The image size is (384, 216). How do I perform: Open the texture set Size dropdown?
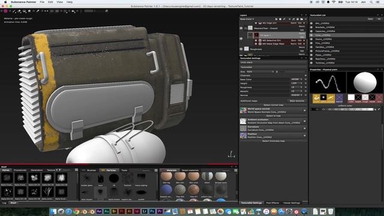(260, 71)
